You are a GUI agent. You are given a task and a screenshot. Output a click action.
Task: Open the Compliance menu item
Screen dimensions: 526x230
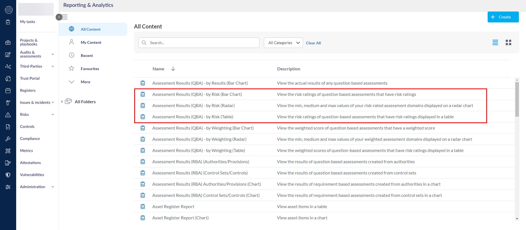(30, 139)
